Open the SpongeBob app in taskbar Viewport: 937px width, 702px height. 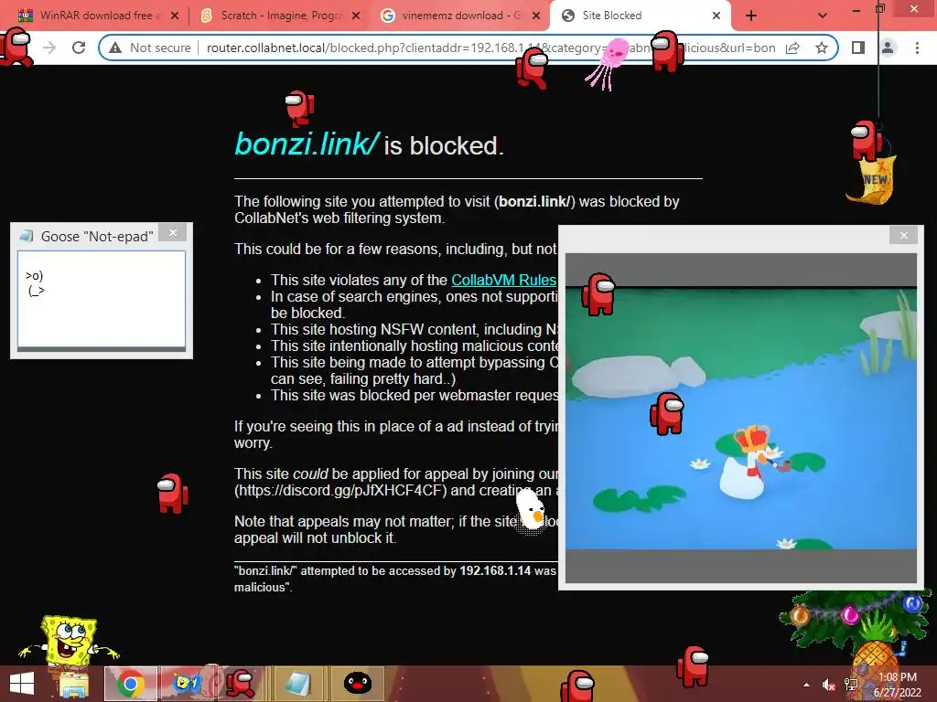[x=187, y=684]
